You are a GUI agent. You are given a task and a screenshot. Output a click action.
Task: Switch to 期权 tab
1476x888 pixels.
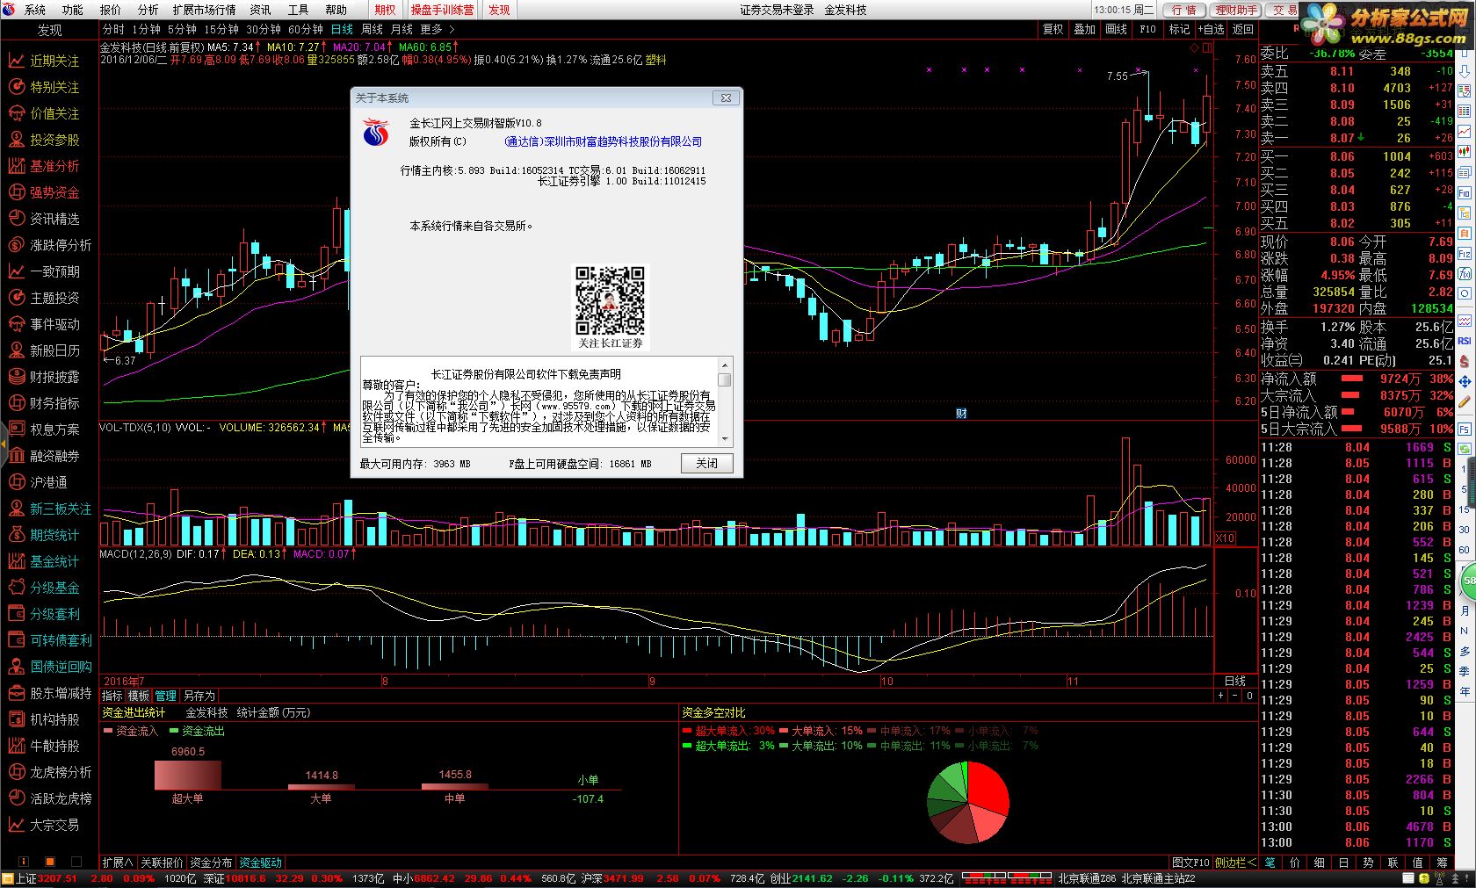[x=385, y=10]
